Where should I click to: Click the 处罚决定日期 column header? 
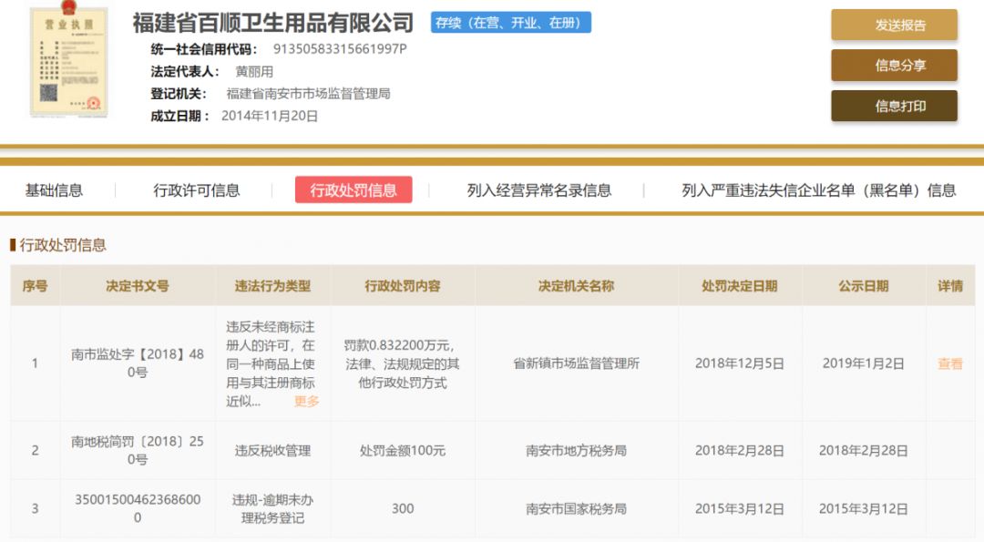pos(739,286)
